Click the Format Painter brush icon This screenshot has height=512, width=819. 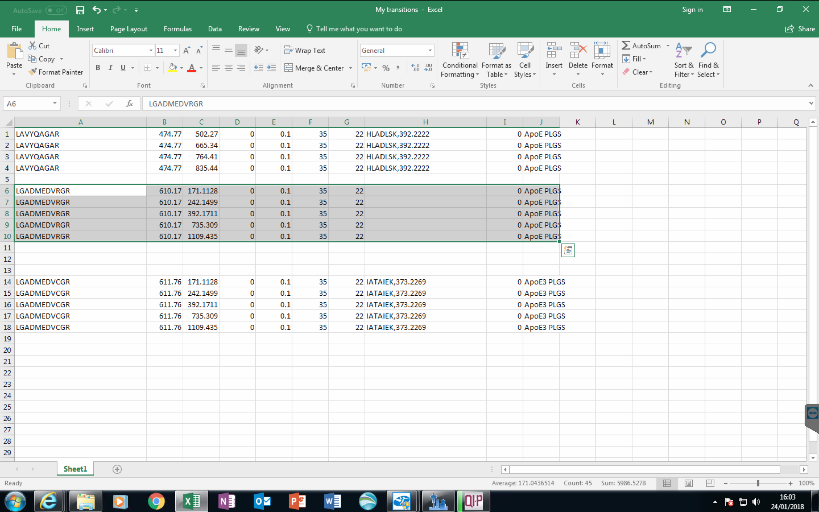click(x=33, y=72)
